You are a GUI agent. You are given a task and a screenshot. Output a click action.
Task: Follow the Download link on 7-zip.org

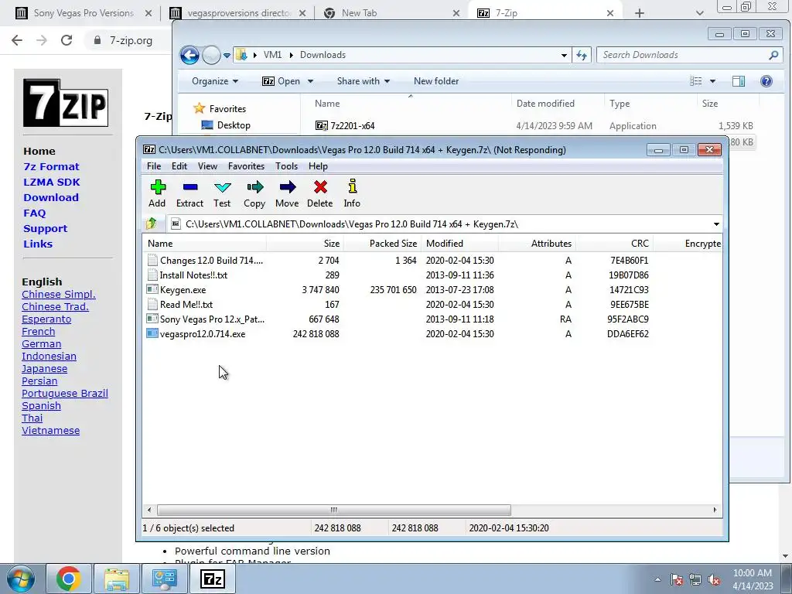pos(51,197)
